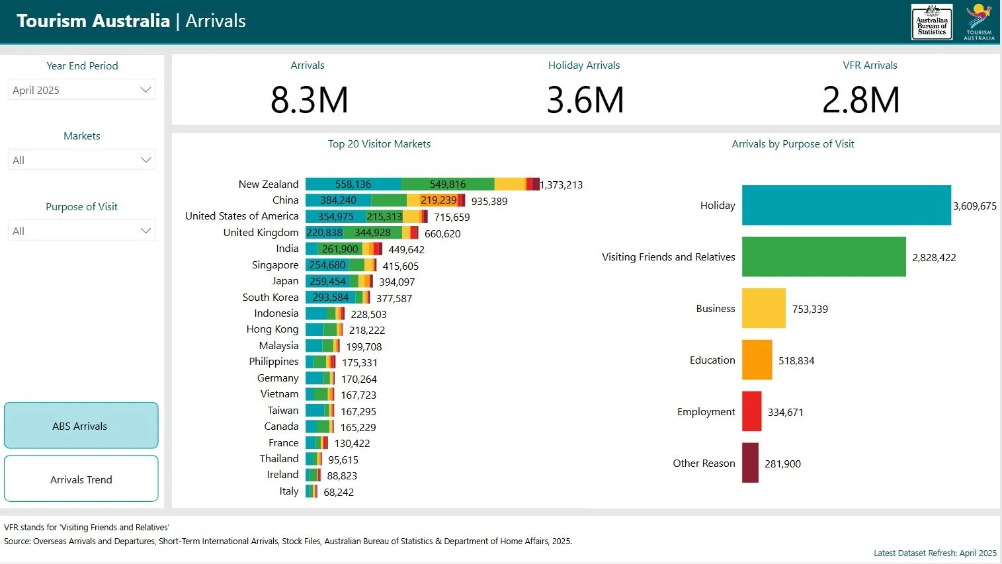This screenshot has width=1002, height=564.
Task: Click the India market label
Action: [x=287, y=249]
